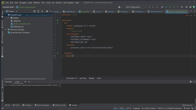196x110 pixels.
Task: Click the Run play icon in toolbar
Action: (x=146, y=7)
